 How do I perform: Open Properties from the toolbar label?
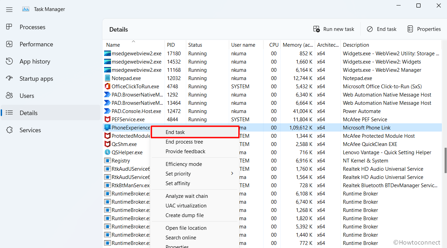click(x=429, y=29)
